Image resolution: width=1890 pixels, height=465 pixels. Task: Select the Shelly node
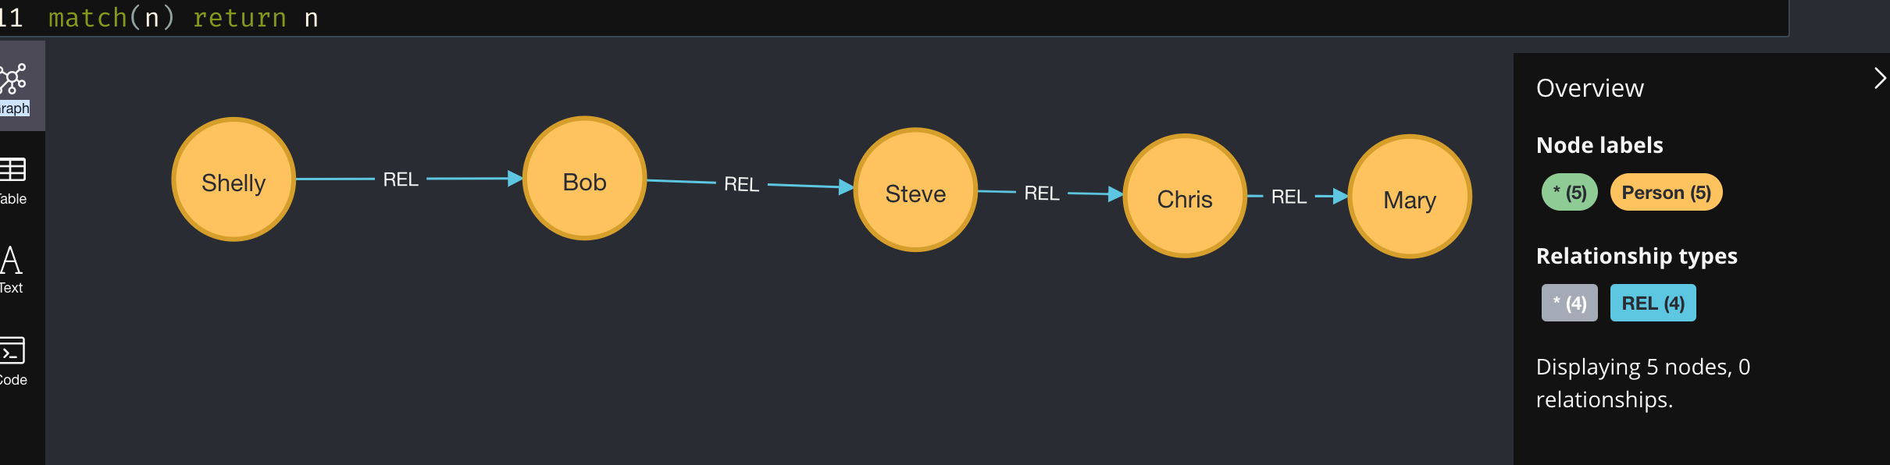(233, 180)
